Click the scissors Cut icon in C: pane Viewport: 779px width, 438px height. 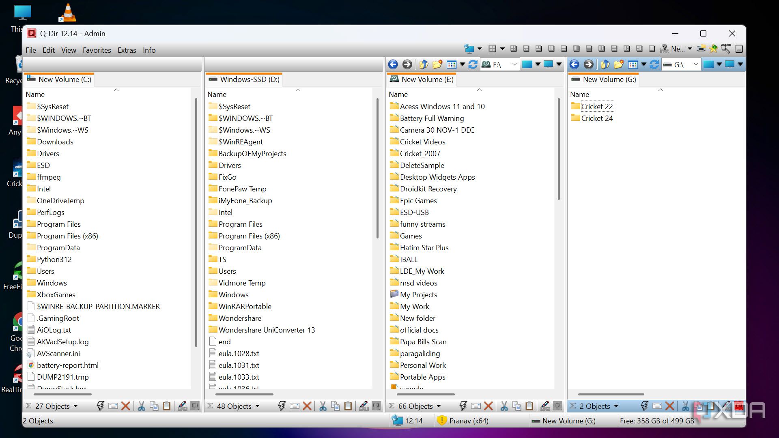(x=141, y=406)
